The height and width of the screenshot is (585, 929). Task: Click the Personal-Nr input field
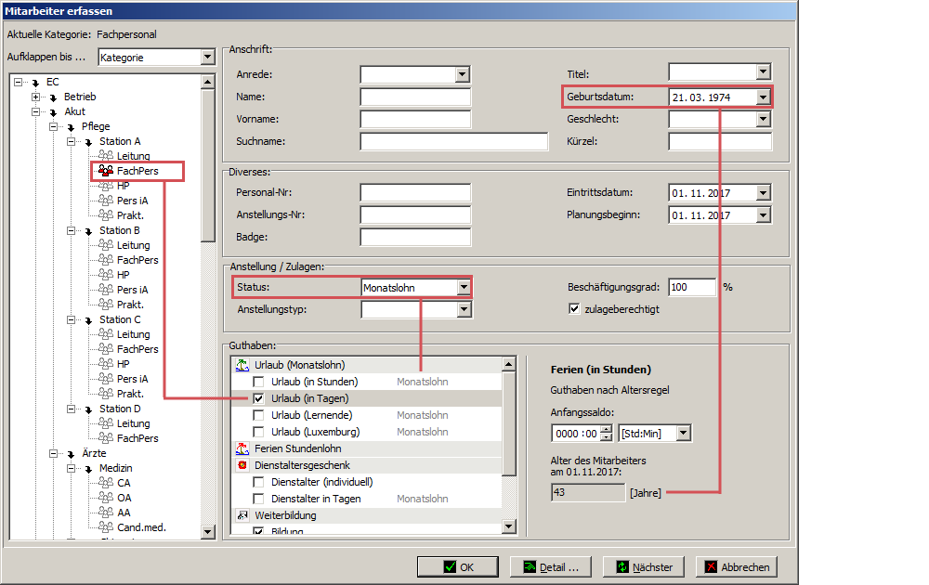(415, 192)
